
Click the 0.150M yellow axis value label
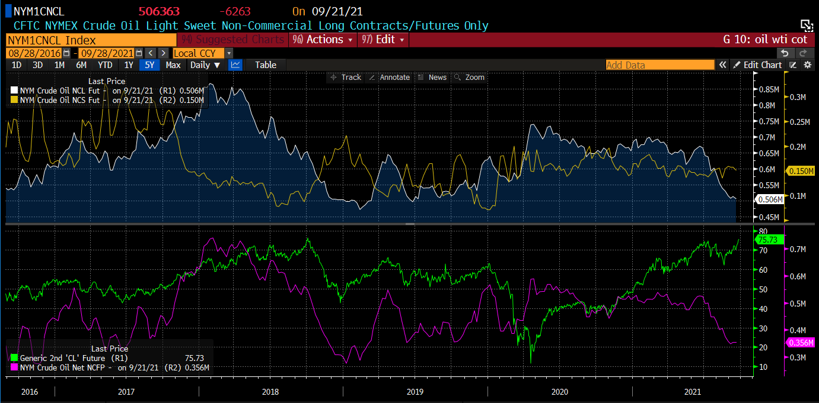800,171
